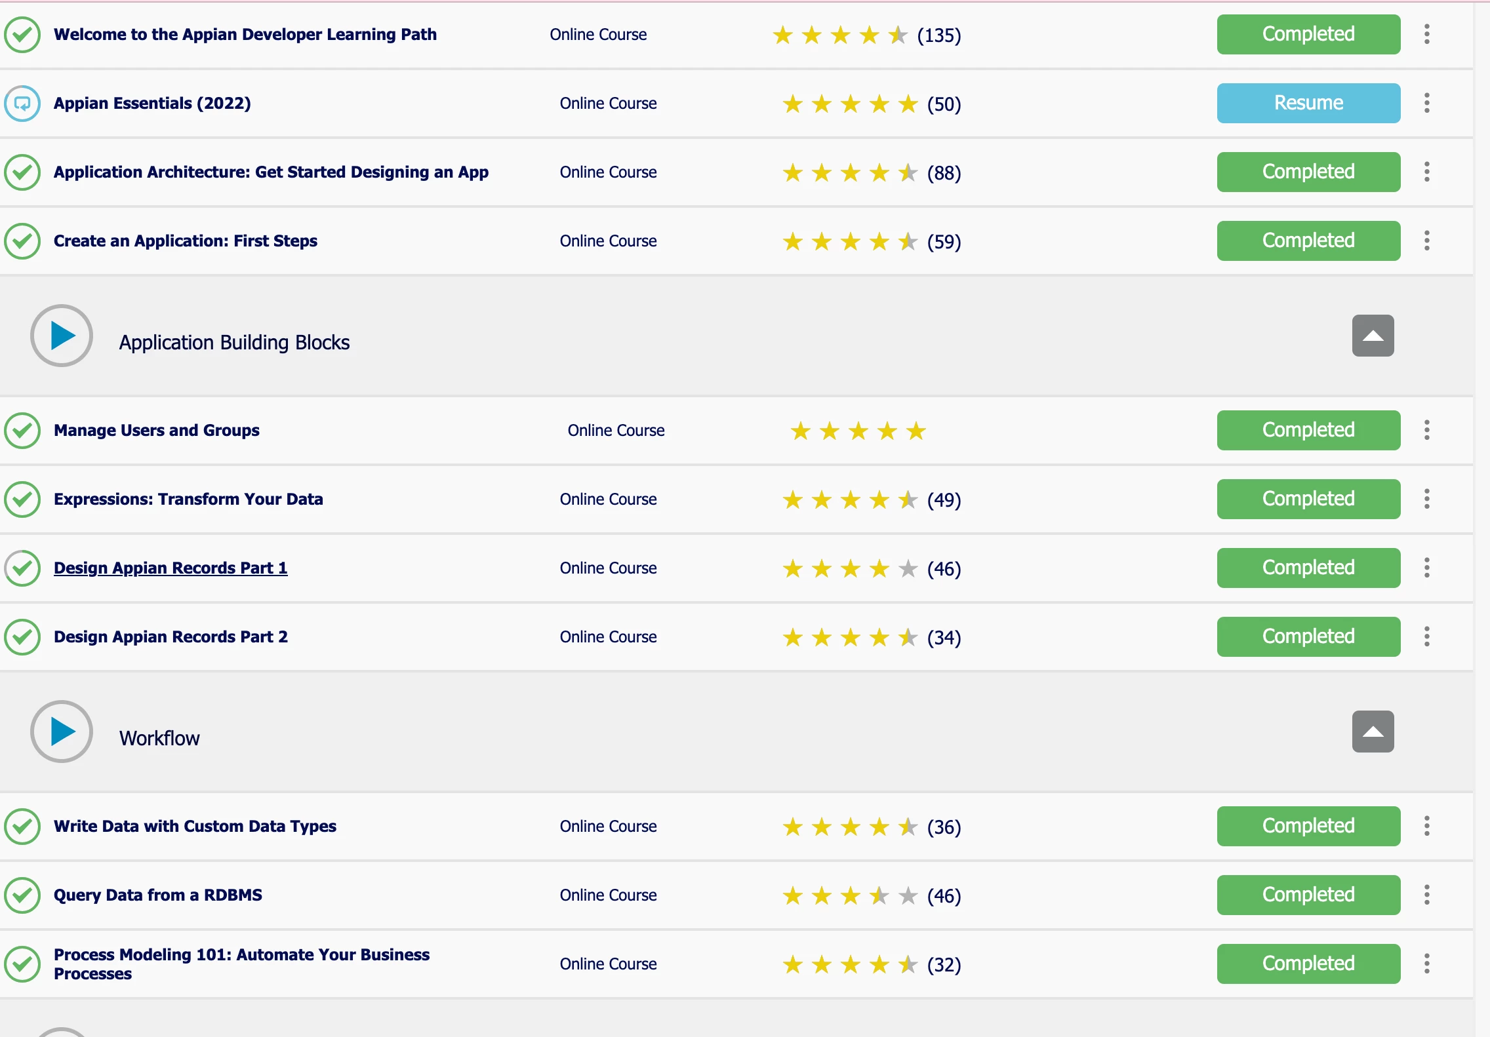
Task: Open Process Modeling 101: Automate Your Business Processes
Action: (241, 964)
